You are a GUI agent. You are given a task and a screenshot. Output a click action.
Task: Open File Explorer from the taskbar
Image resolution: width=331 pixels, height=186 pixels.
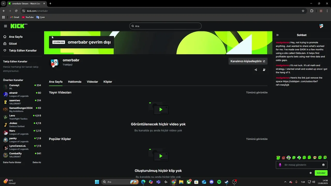[x=181, y=182]
